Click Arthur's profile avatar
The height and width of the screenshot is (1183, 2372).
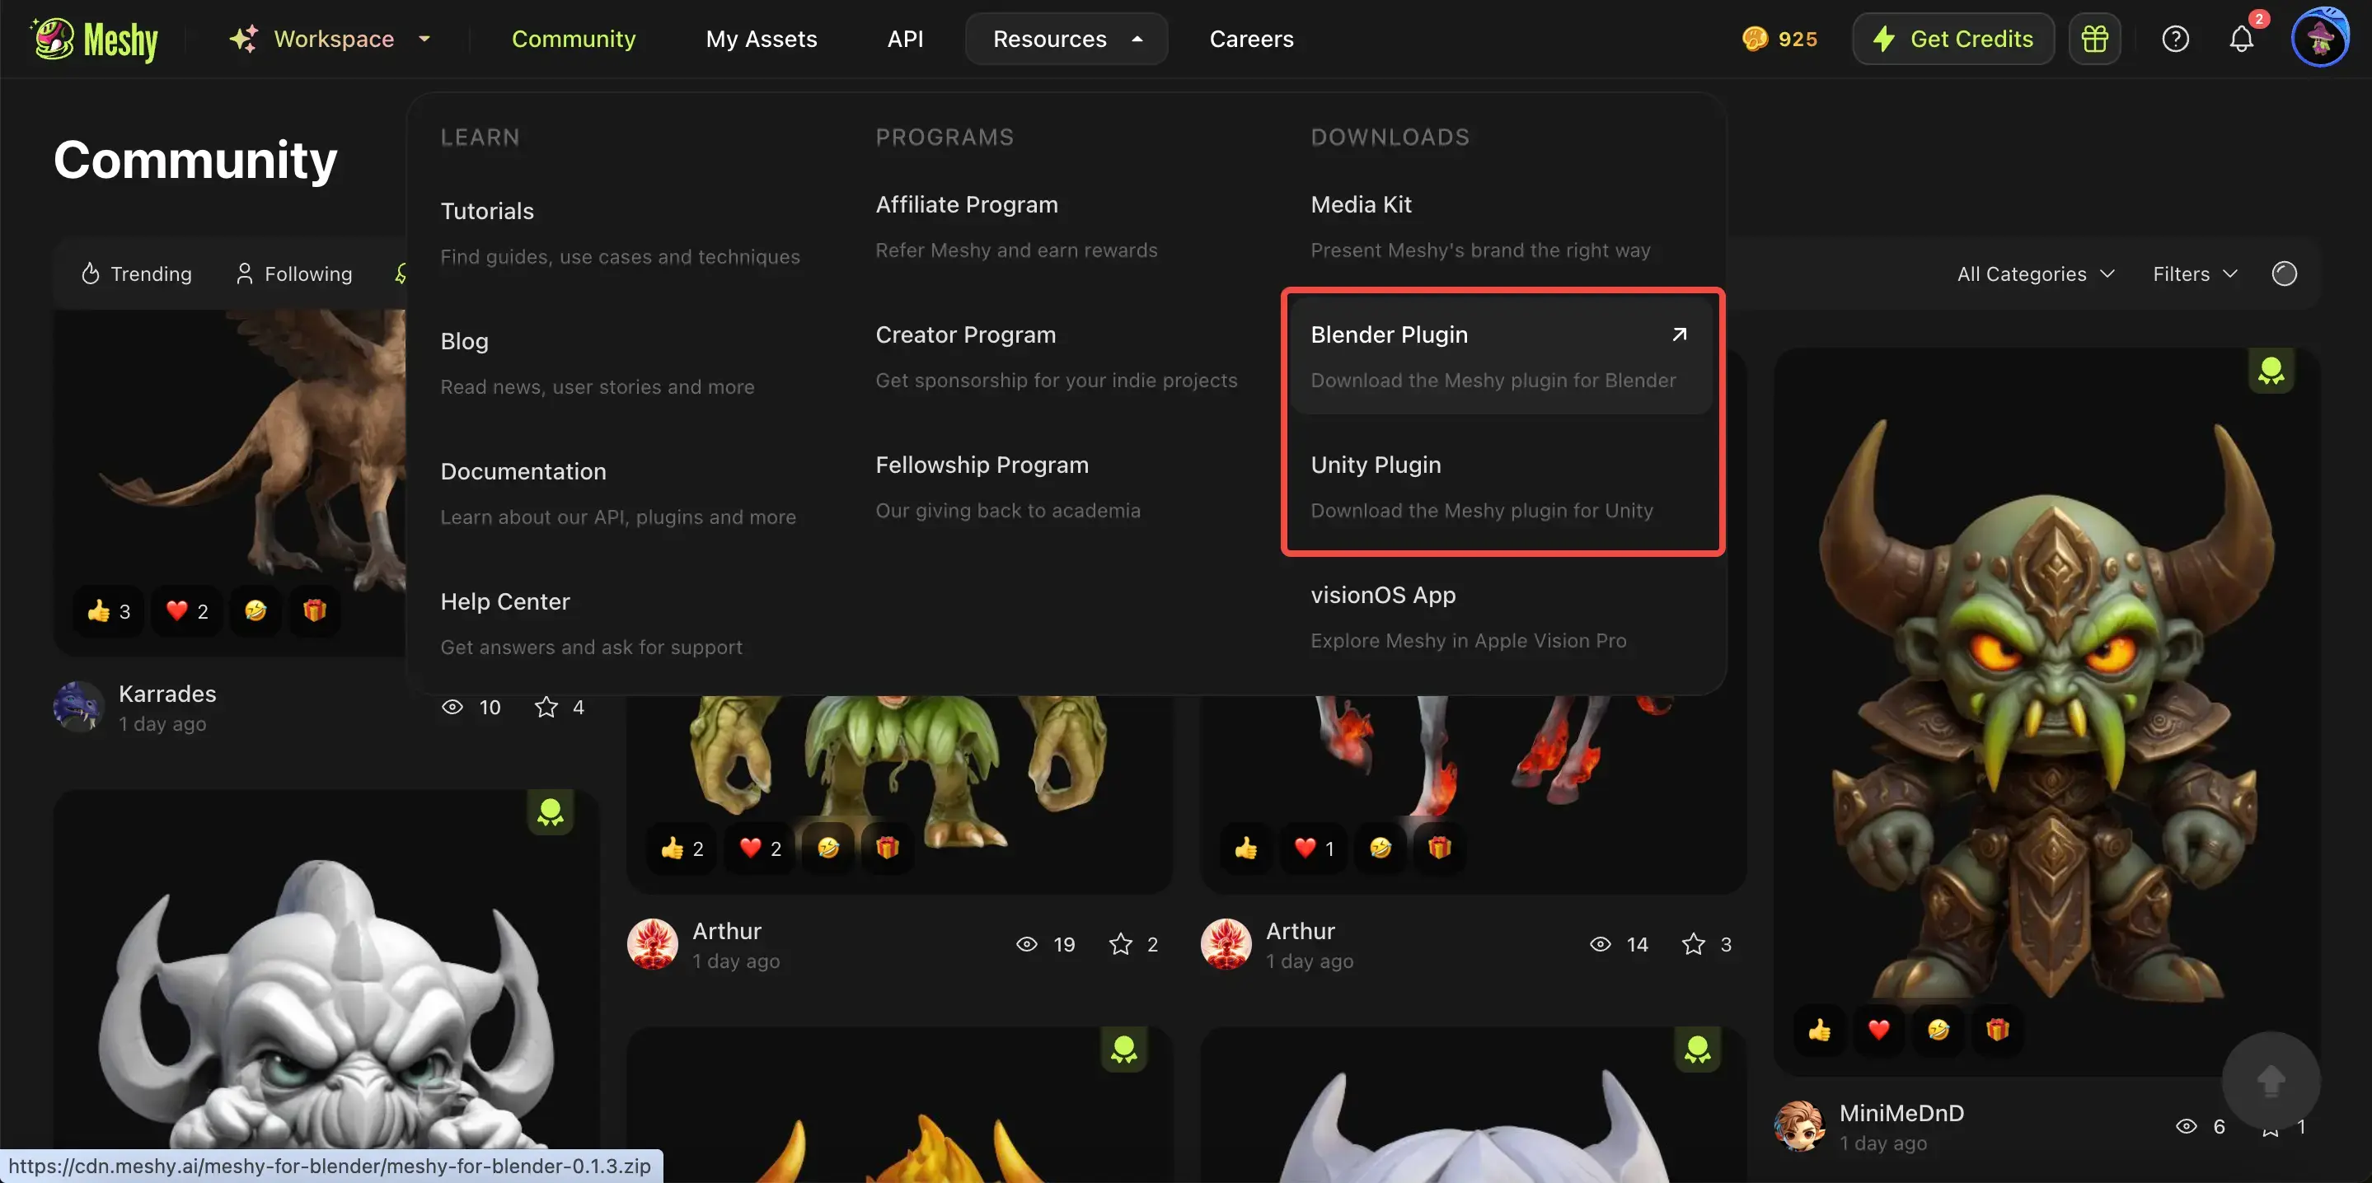pos(654,943)
